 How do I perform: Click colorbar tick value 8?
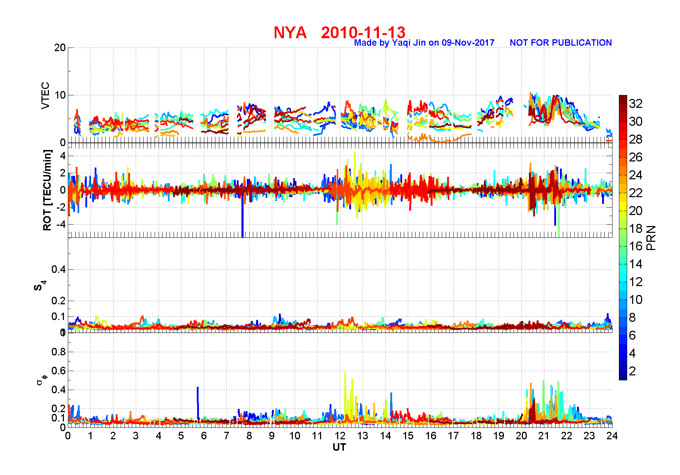(632, 317)
